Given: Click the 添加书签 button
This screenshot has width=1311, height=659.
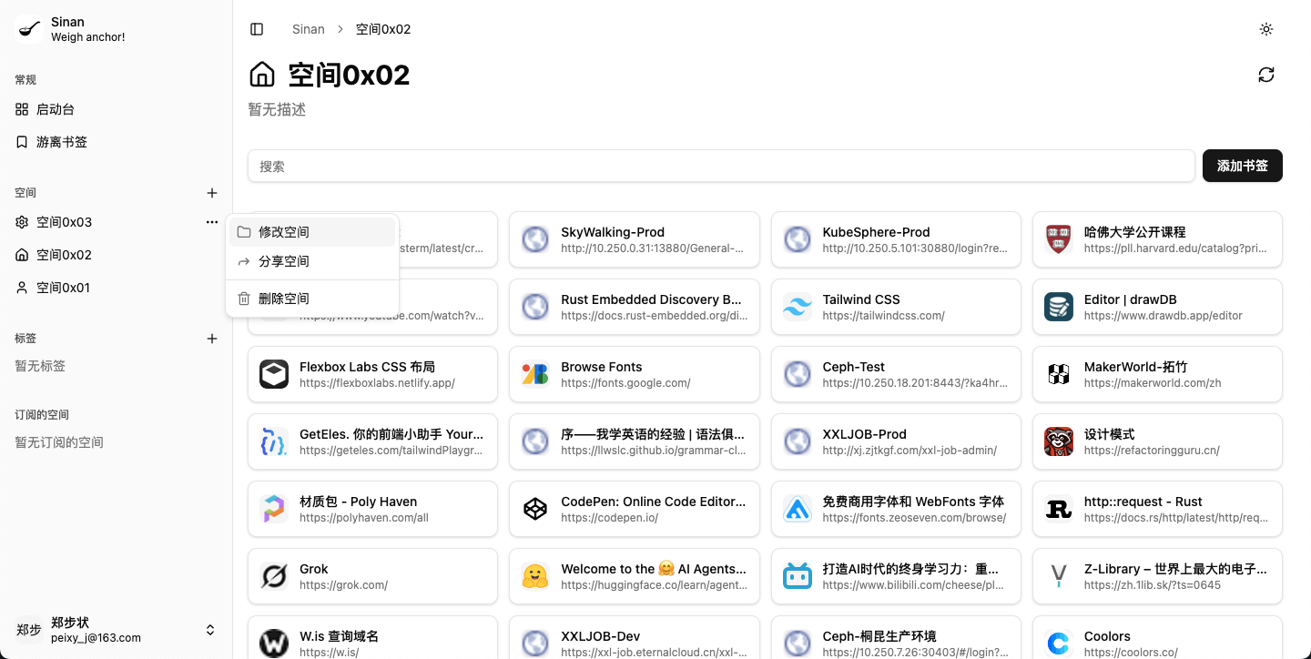Looking at the screenshot, I should 1242,166.
